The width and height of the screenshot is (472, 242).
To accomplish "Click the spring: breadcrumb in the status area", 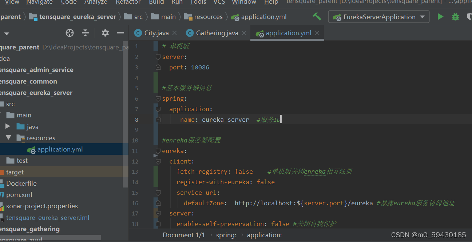I will 226,235.
